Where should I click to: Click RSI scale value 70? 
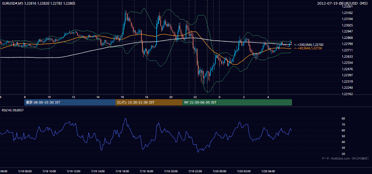tap(343, 124)
